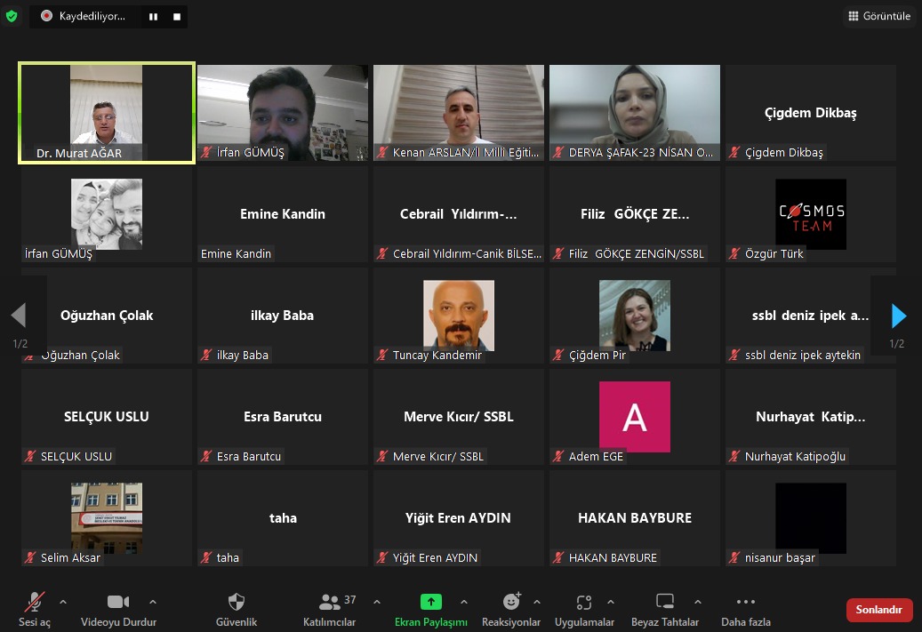The height and width of the screenshot is (632, 922).
Task: Unmute microphone with Sesi aç
Action: [x=34, y=610]
